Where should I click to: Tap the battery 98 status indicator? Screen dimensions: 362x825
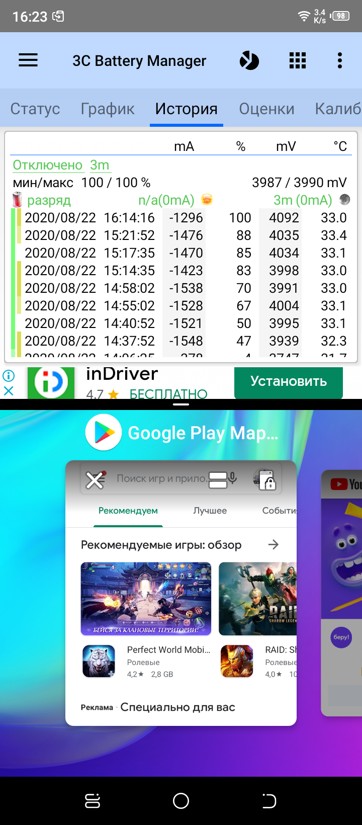click(x=340, y=16)
